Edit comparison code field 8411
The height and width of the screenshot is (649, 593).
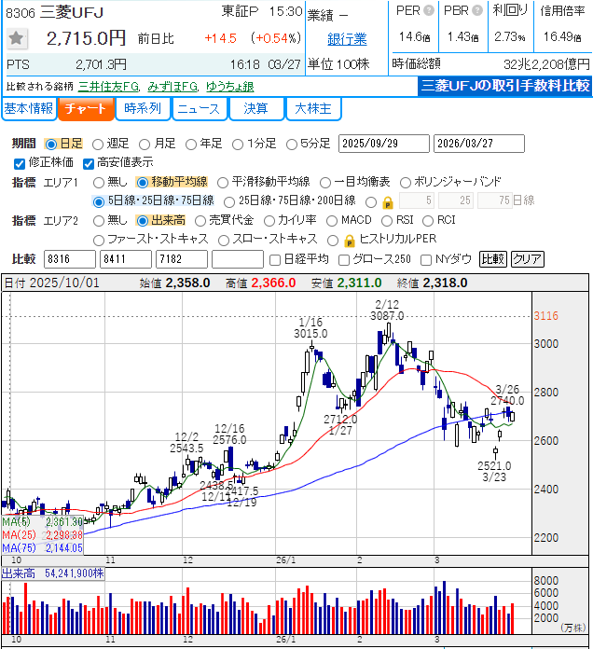pos(125,259)
